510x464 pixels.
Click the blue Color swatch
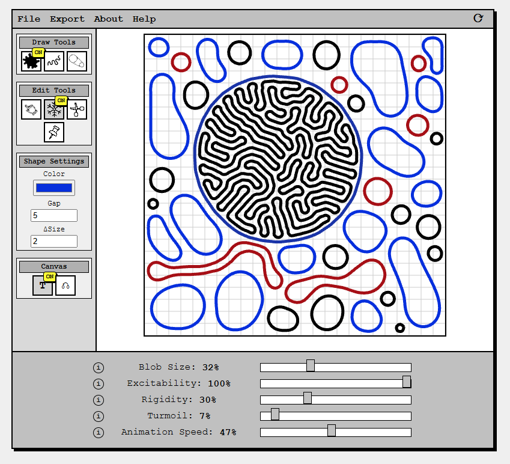pos(53,188)
